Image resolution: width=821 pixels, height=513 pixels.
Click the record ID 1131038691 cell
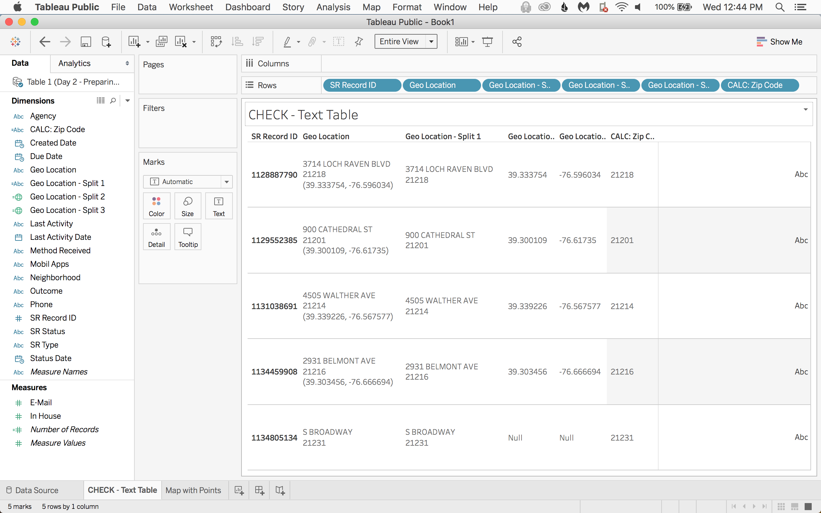pyautogui.click(x=274, y=306)
